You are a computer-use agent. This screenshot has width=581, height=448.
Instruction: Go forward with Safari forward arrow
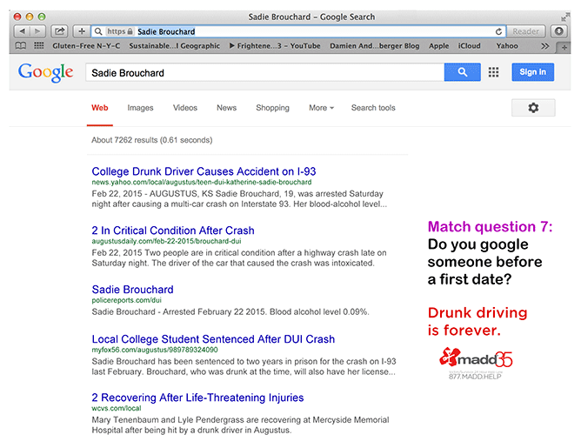37,31
